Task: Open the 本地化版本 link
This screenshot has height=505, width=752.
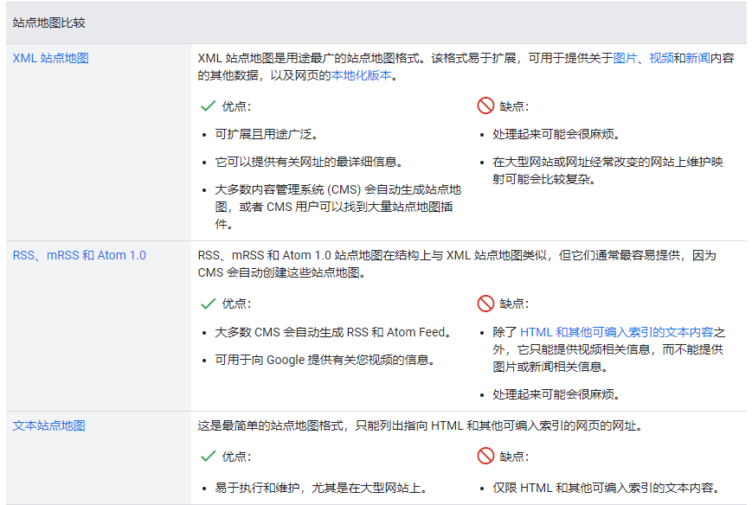Action: (x=361, y=75)
